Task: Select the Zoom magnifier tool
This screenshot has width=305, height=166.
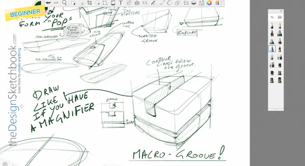Action: pos(64,3)
